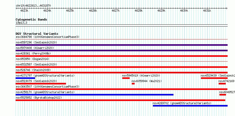Click the 4623k ruler tick label
This screenshot has width=235, height=116.
pos(24,11)
